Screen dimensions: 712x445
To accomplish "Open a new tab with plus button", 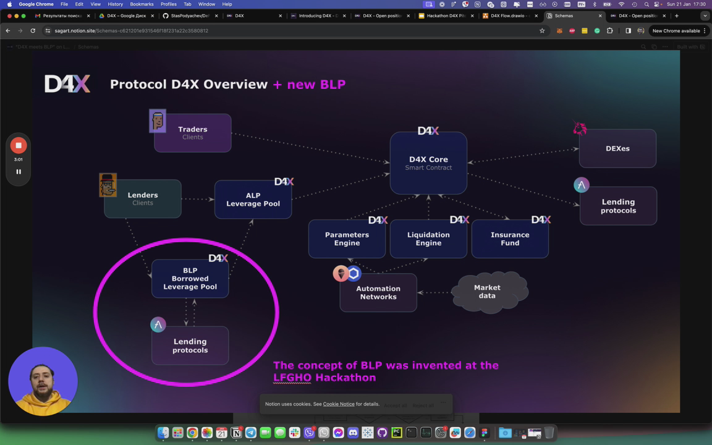I will [x=677, y=15].
